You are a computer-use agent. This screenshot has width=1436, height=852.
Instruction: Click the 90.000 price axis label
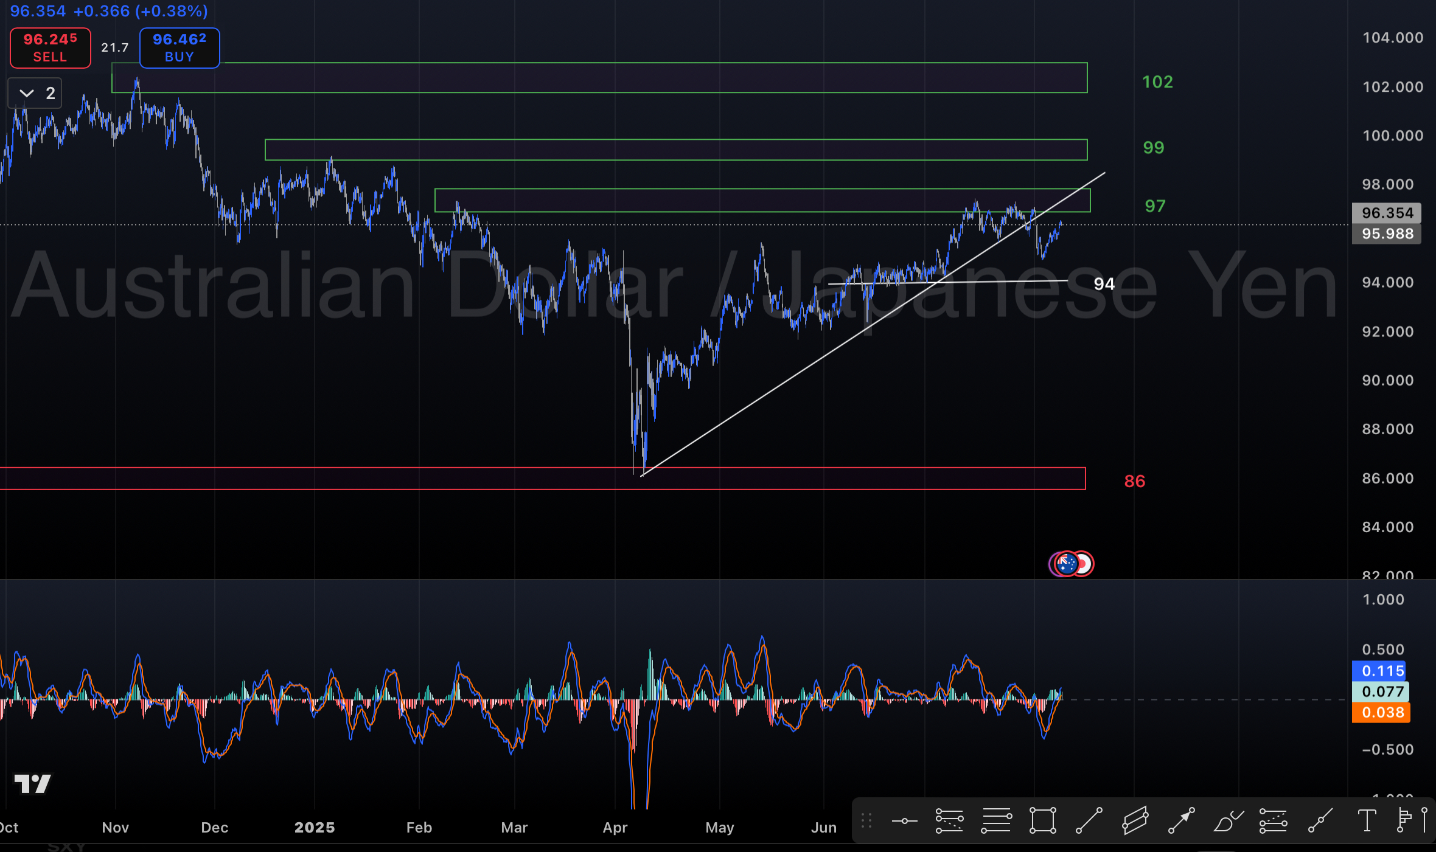coord(1388,381)
